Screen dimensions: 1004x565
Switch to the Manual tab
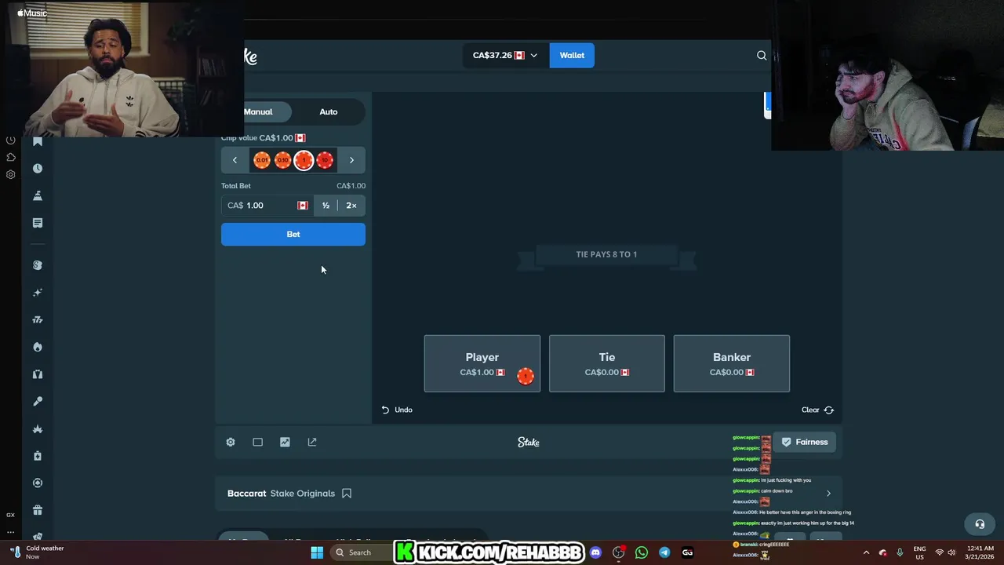pyautogui.click(x=258, y=111)
